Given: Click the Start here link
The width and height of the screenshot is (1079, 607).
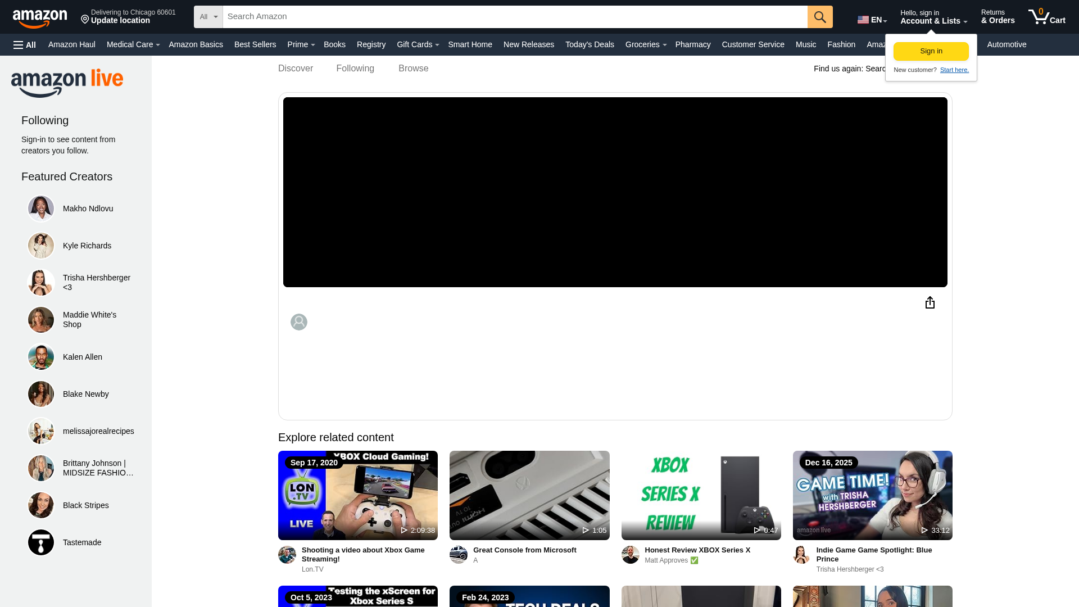Looking at the screenshot, I should tap(954, 70).
